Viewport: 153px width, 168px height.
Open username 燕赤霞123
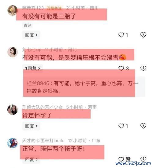(33, 8)
